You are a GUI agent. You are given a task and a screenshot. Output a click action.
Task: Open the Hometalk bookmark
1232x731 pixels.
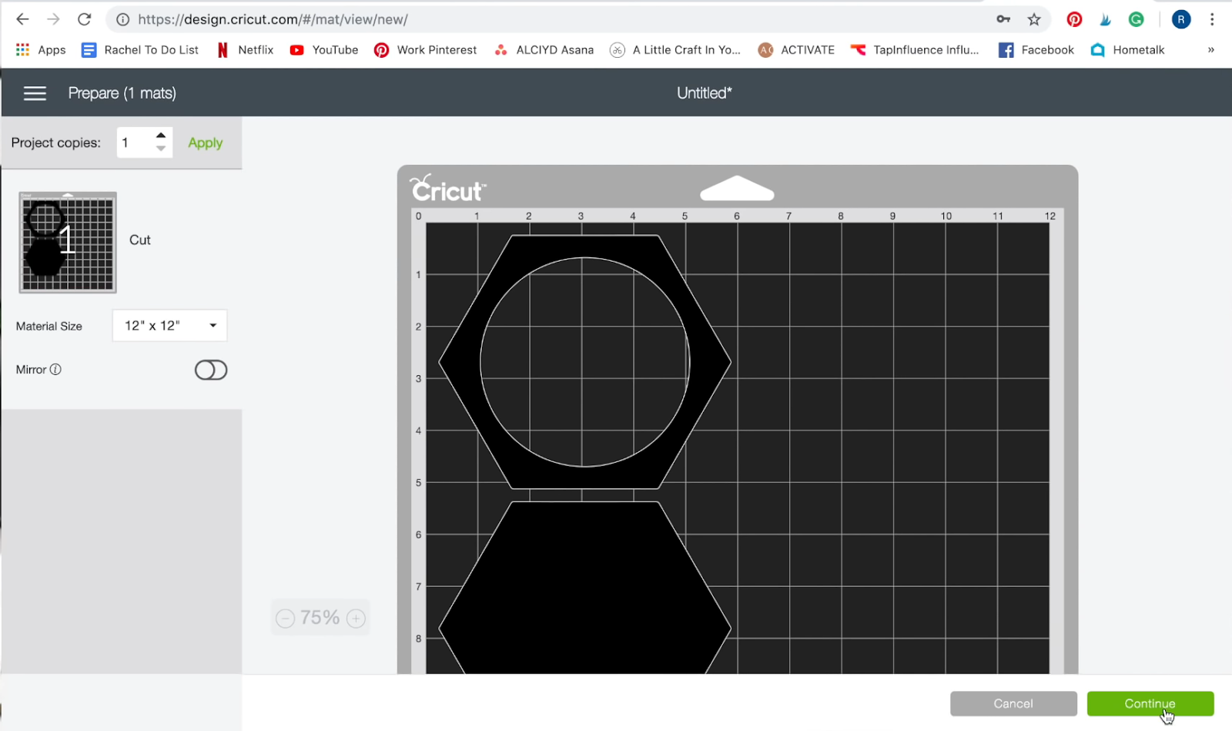1128,50
